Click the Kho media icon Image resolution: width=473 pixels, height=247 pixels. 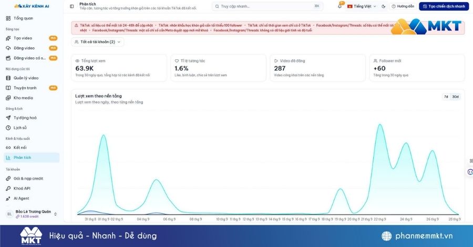click(8, 98)
